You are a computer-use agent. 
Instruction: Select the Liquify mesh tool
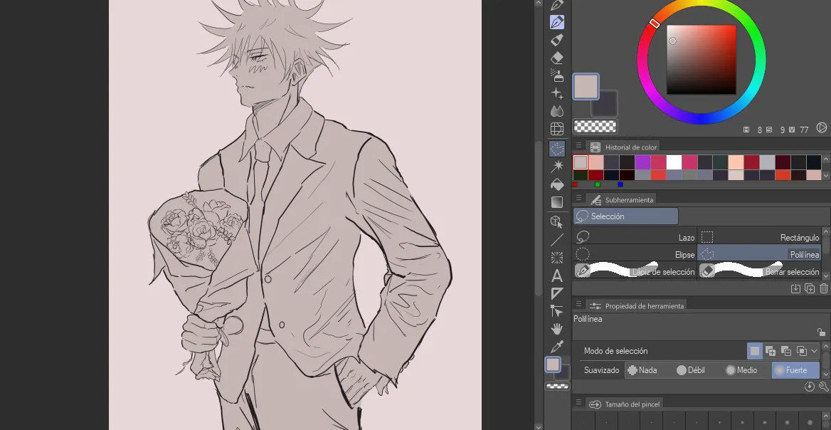point(557,129)
